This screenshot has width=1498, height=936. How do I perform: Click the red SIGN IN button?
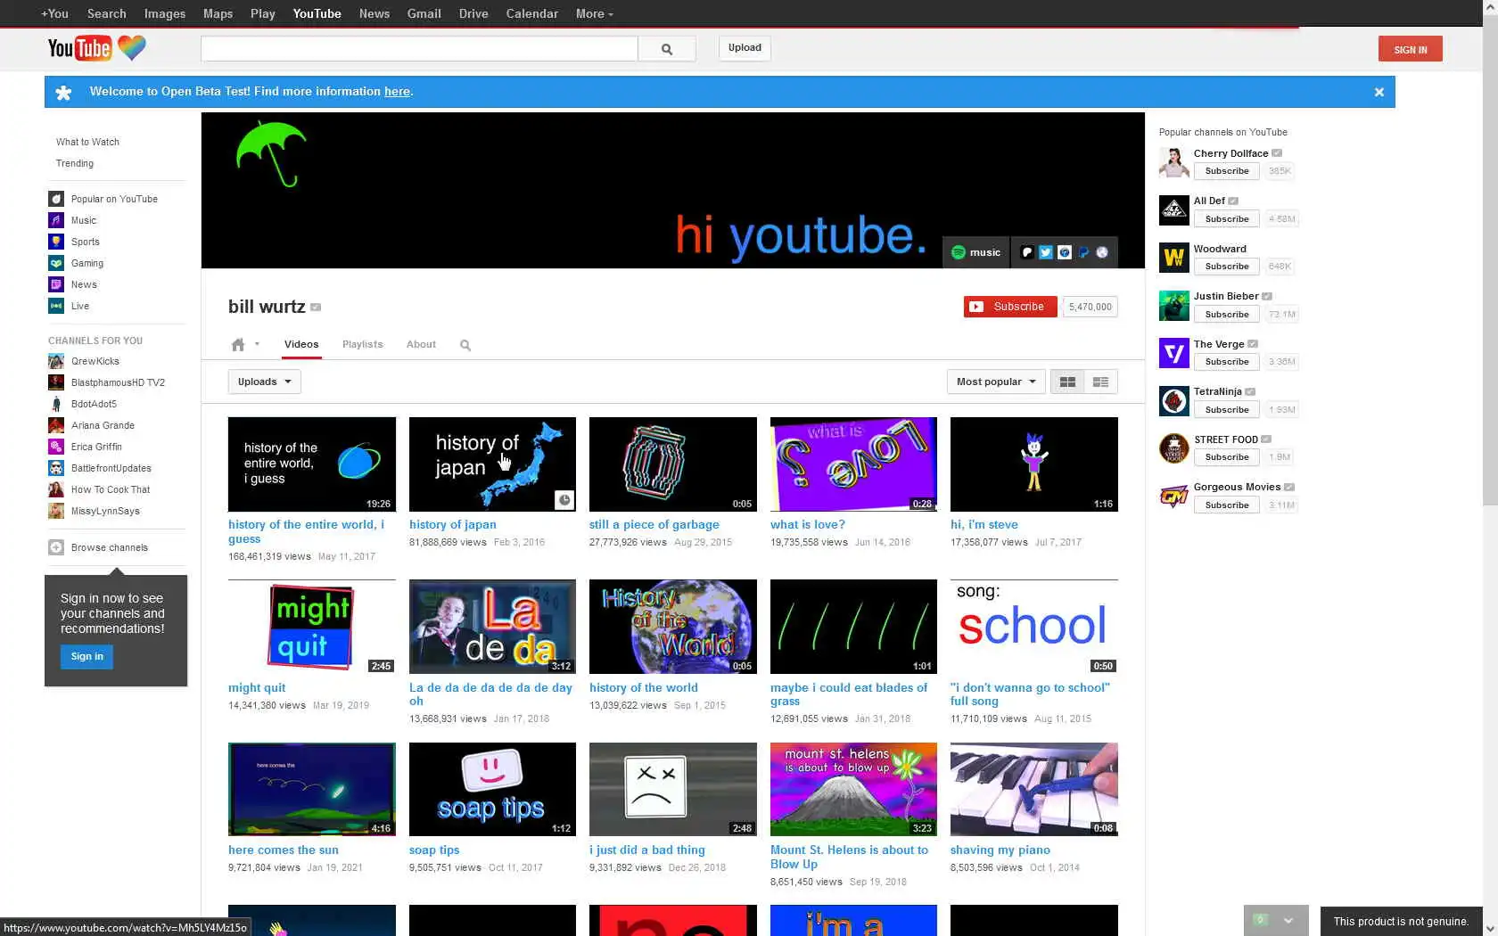(x=1411, y=49)
